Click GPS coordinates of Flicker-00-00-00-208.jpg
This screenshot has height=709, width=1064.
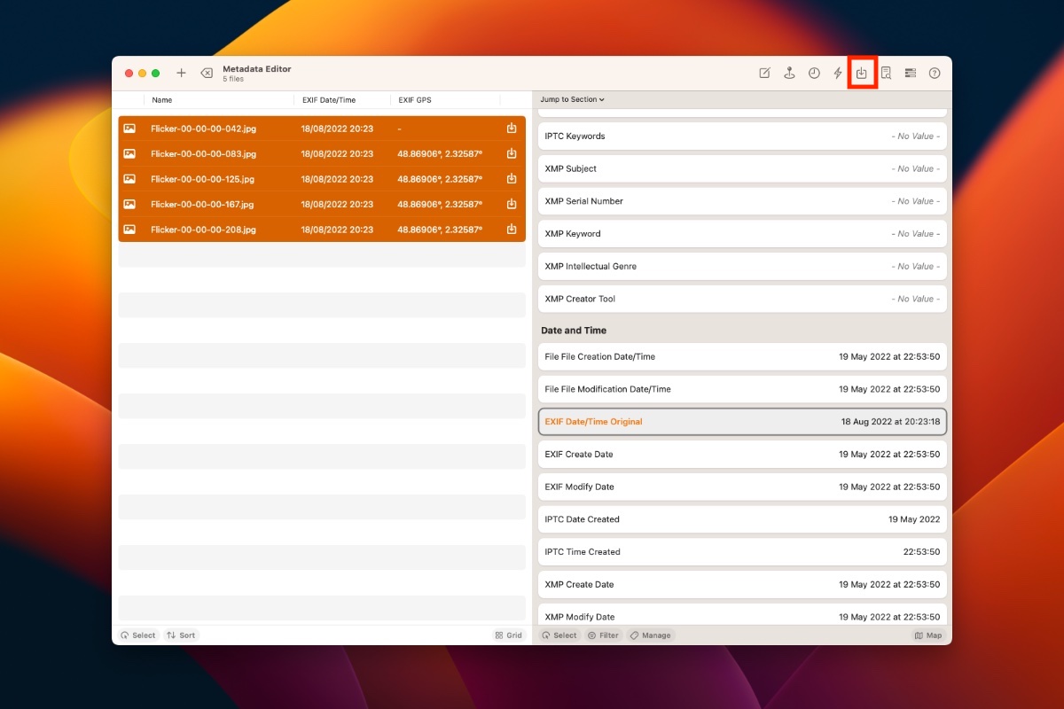click(x=440, y=230)
